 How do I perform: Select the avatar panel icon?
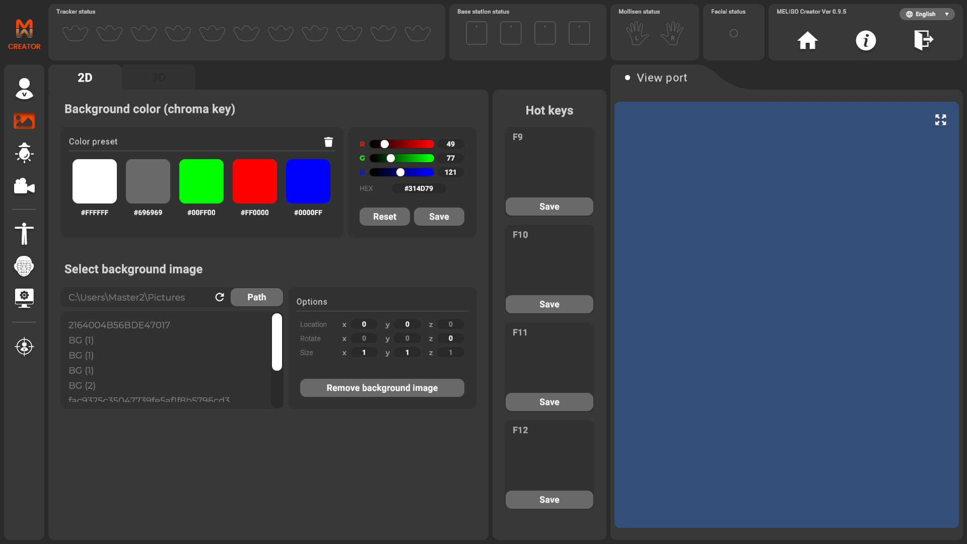pos(24,89)
